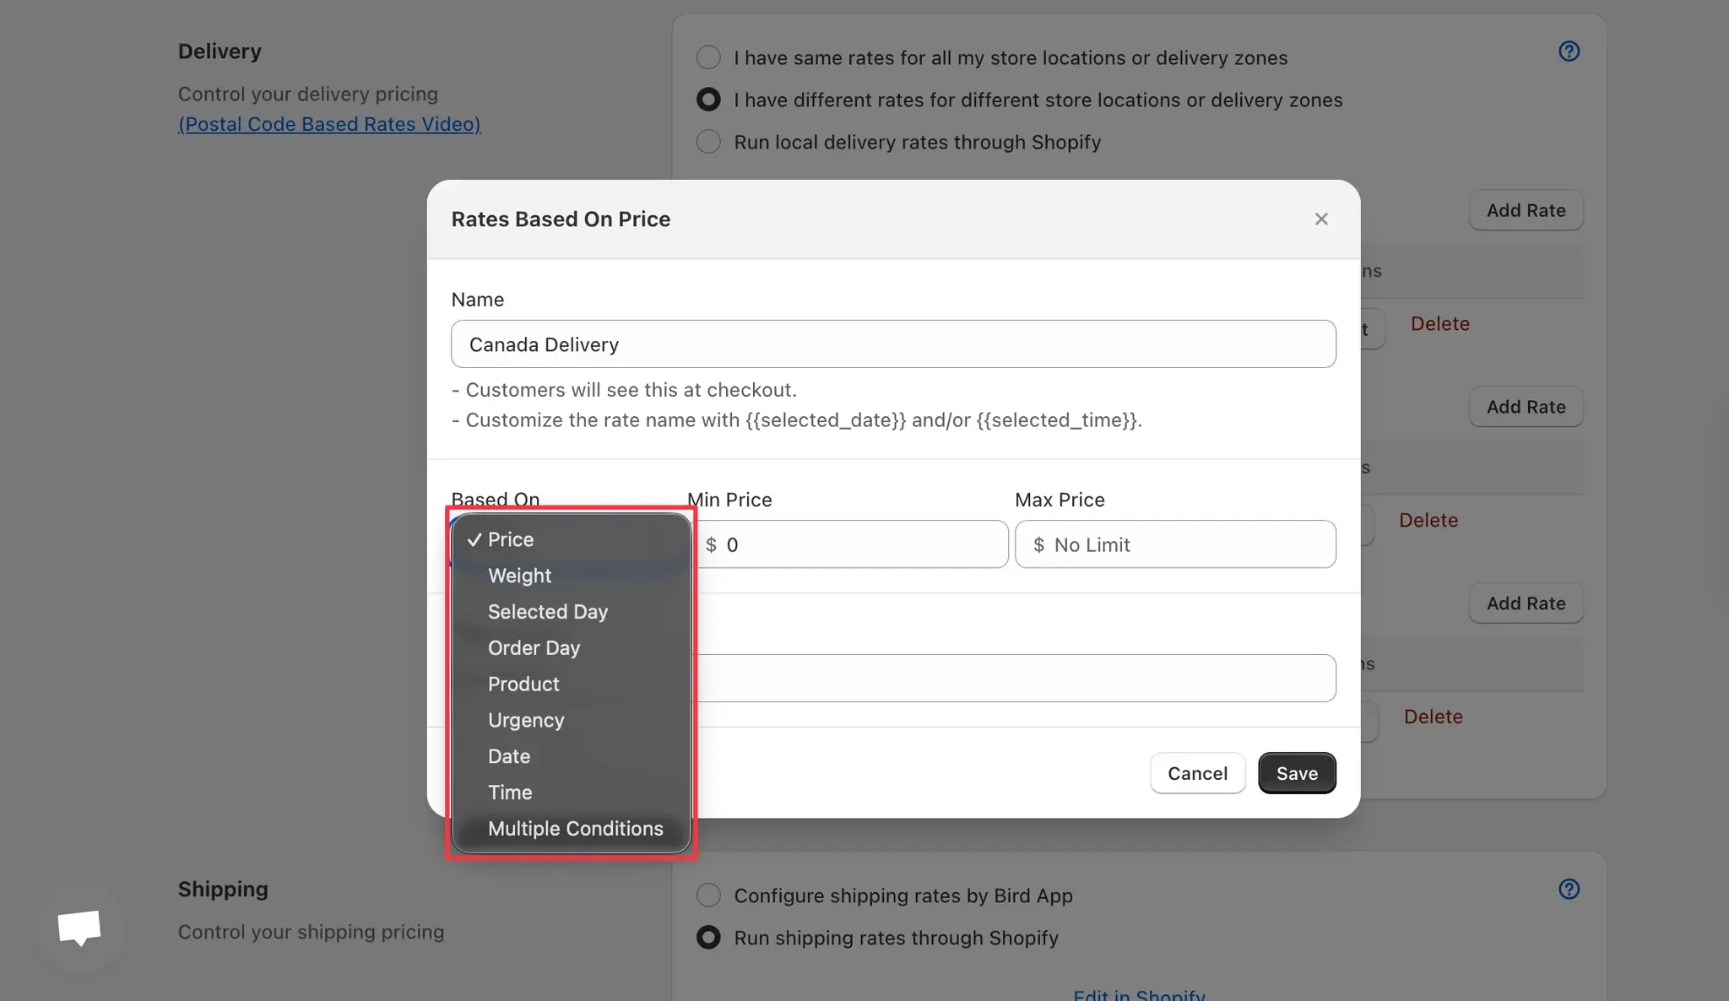Click the help icon next to shipping options
Image resolution: width=1729 pixels, height=1001 pixels.
1569,889
